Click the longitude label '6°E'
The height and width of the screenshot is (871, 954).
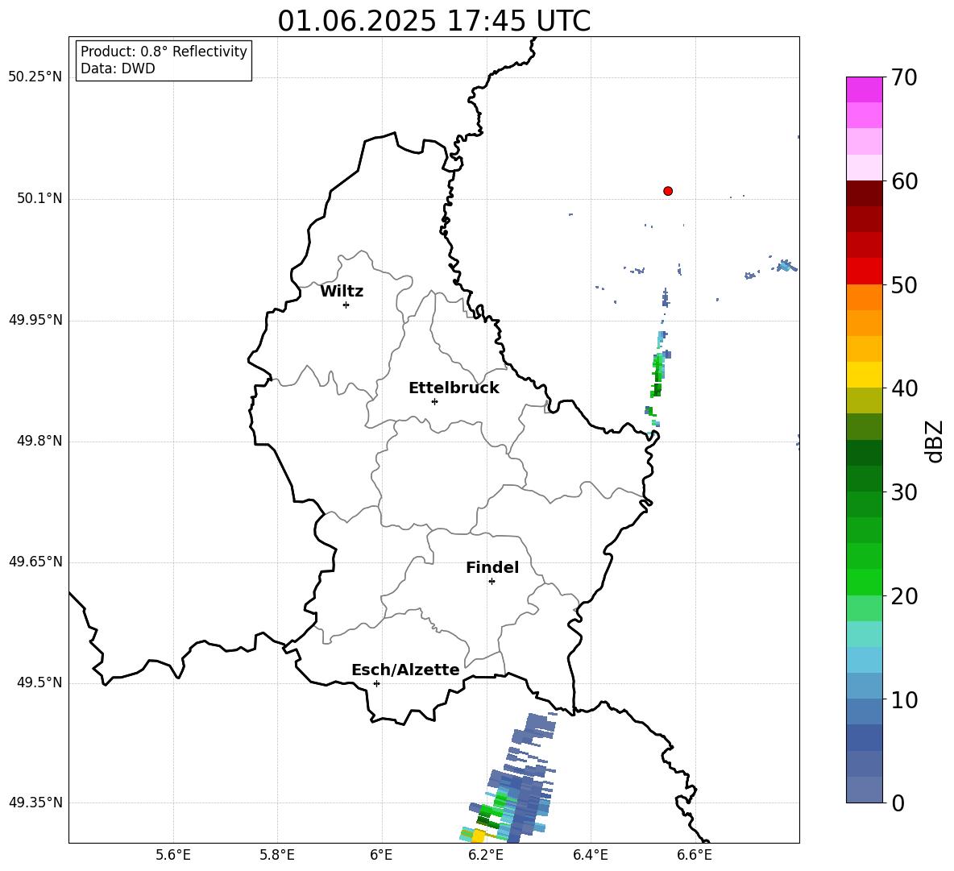[x=381, y=855]
